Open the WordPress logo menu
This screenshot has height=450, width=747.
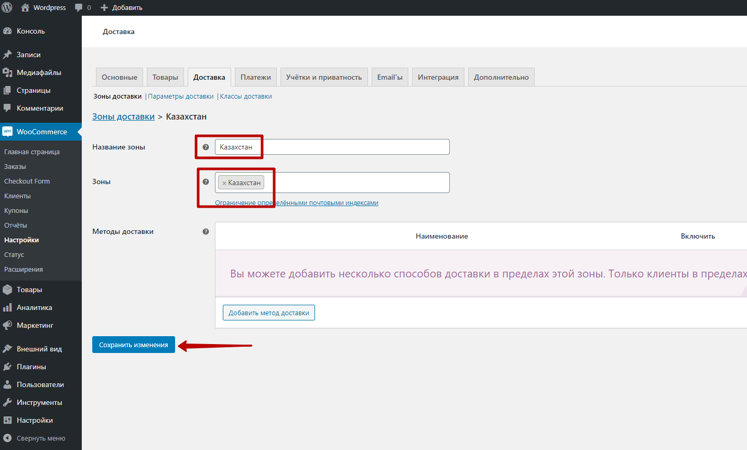[7, 7]
